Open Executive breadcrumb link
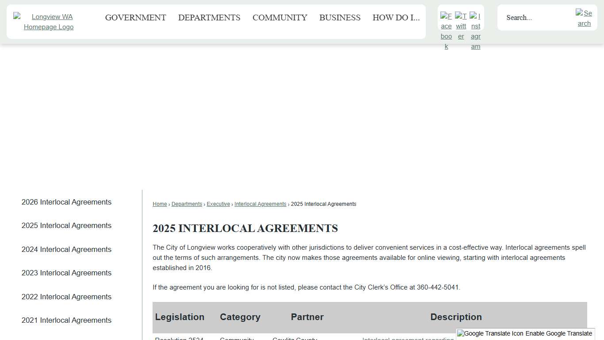 click(218, 204)
